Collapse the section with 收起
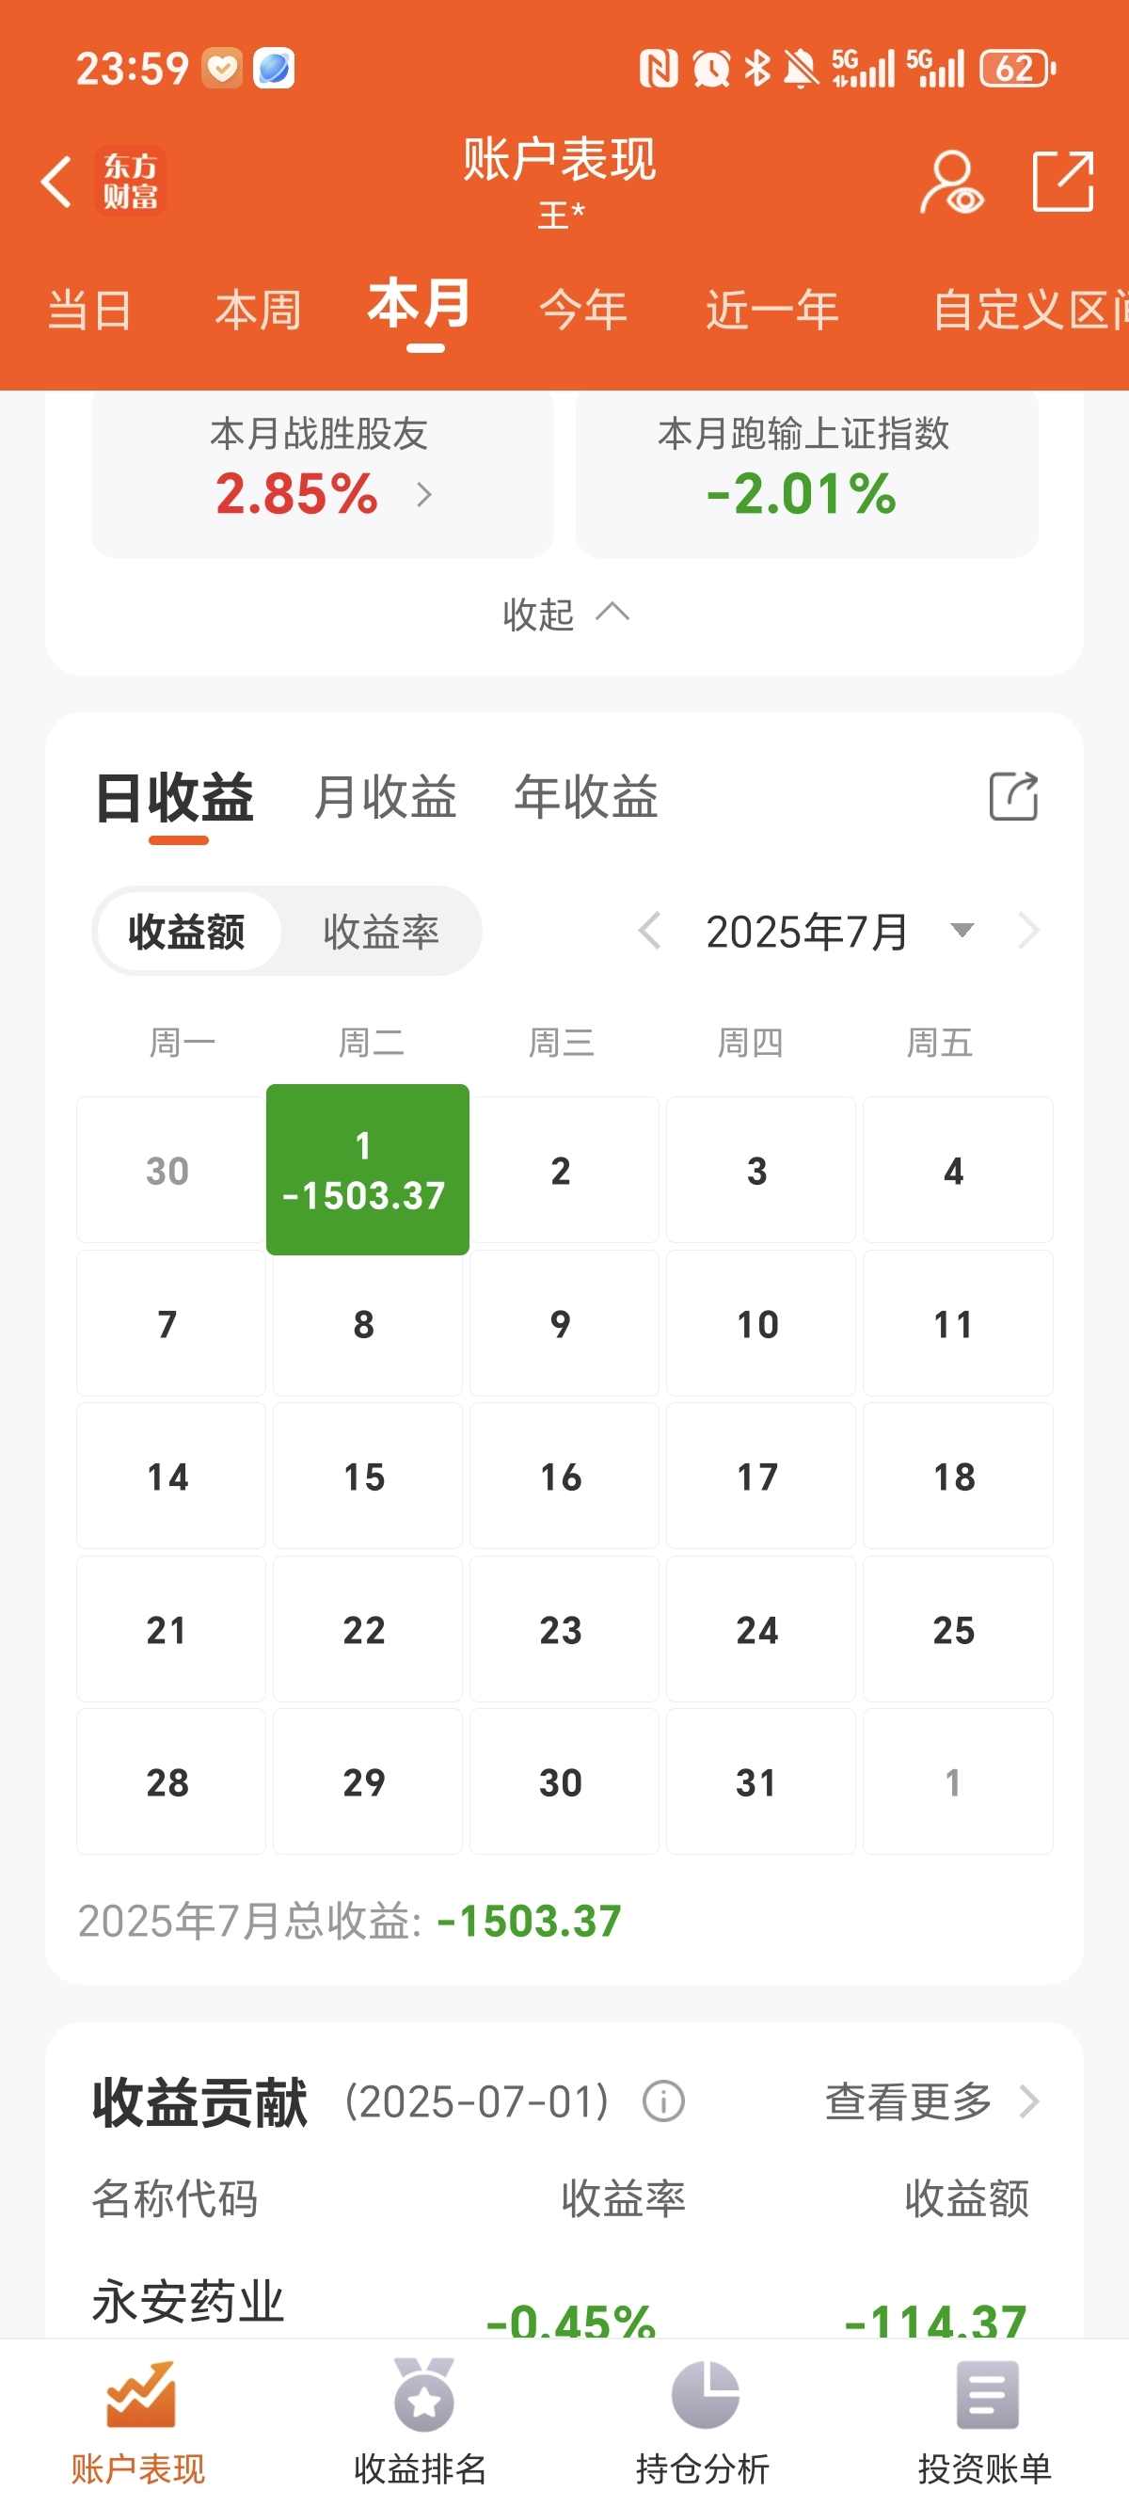The image size is (1129, 2507). (565, 615)
